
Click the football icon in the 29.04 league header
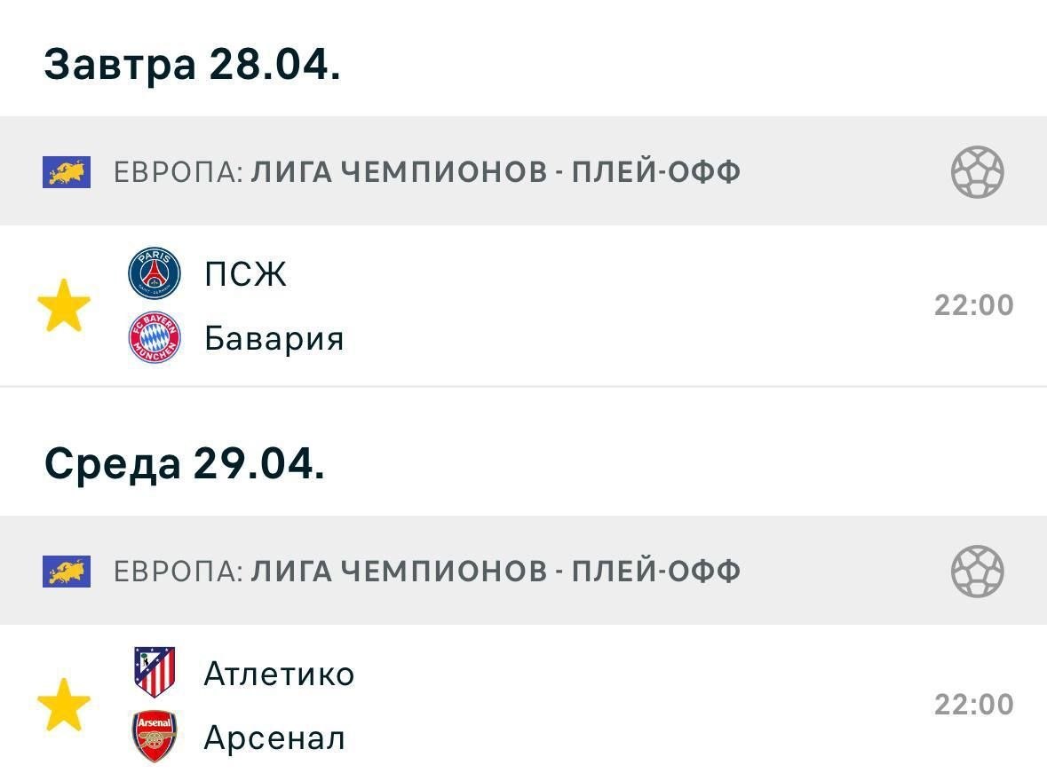point(977,571)
